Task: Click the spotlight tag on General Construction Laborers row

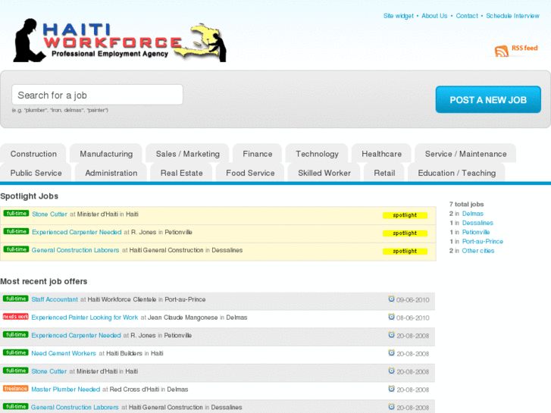Action: pos(405,251)
